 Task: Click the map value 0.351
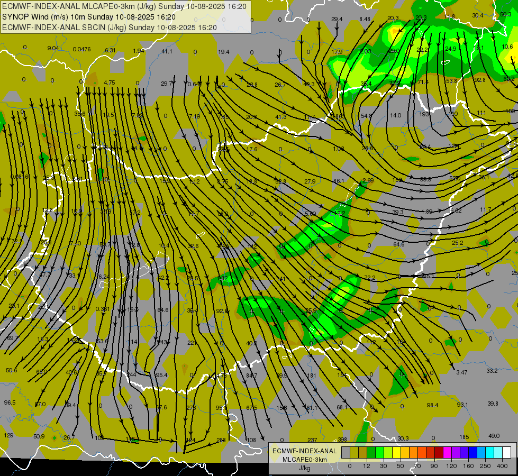[x=103, y=309]
